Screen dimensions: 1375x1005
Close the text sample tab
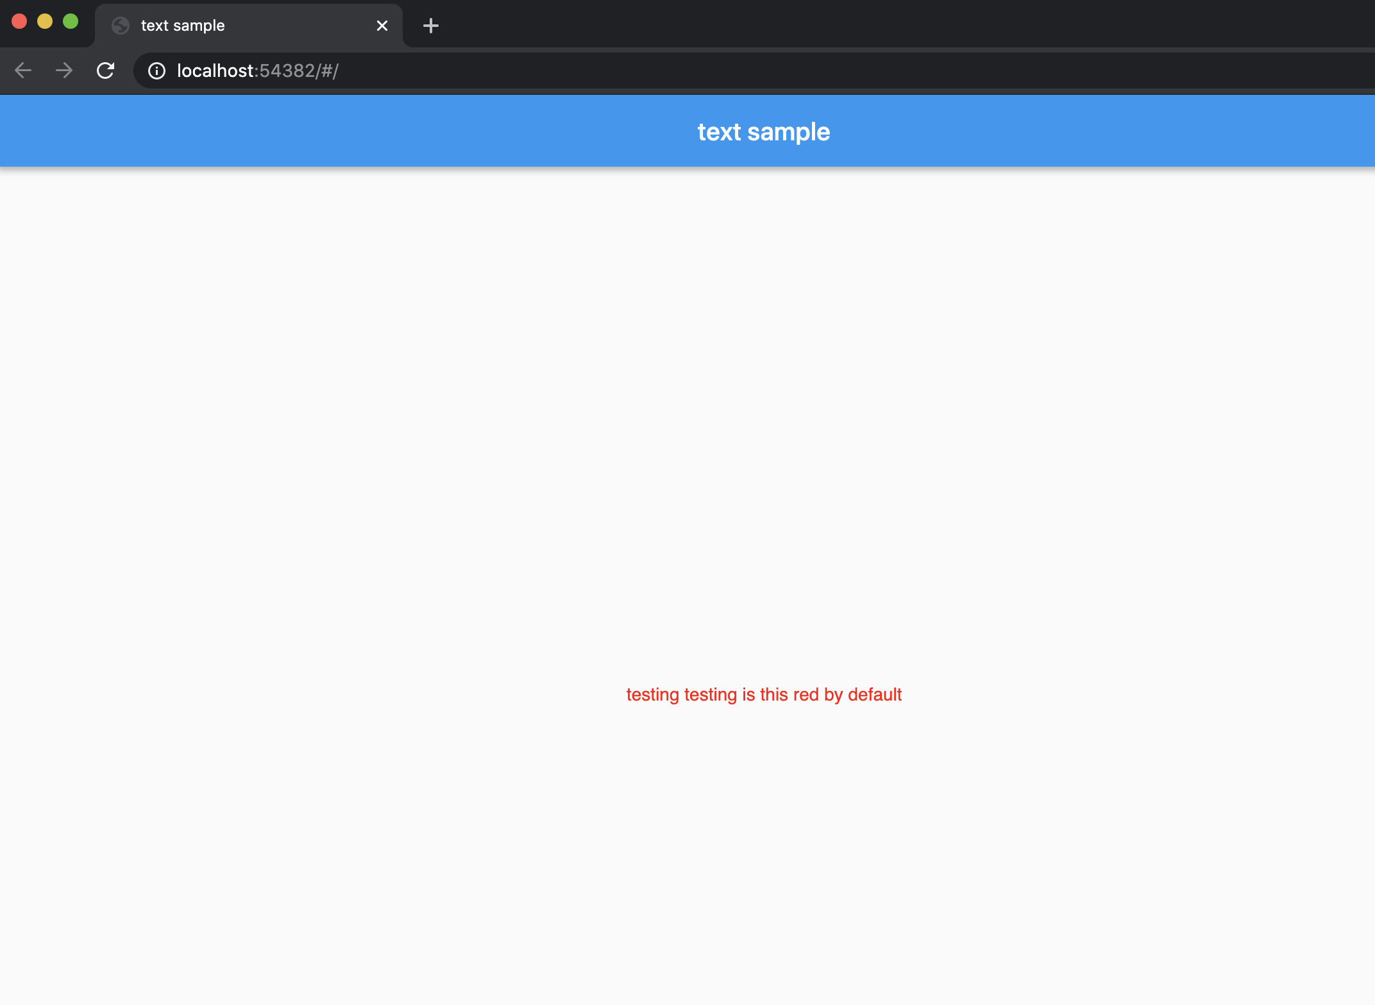(x=383, y=26)
